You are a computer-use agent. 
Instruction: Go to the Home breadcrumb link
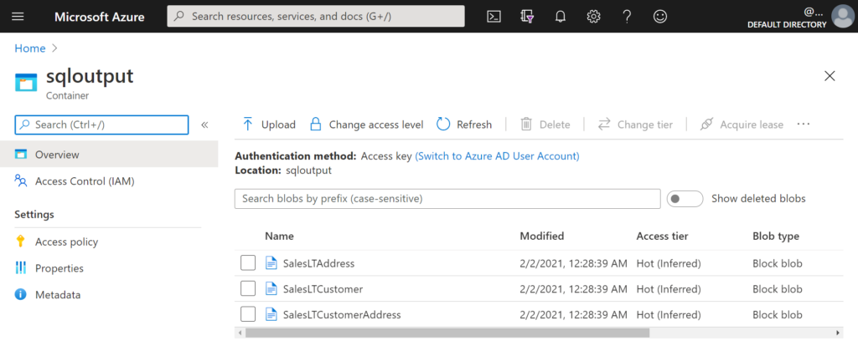click(29, 48)
